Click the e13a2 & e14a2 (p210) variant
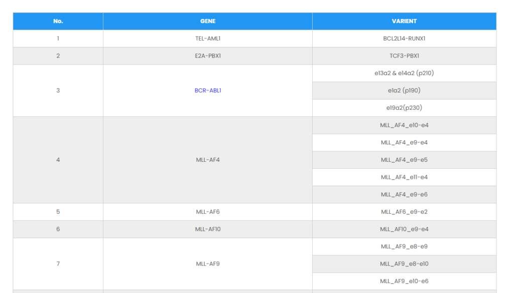This screenshot has height=293, width=514. (404, 73)
